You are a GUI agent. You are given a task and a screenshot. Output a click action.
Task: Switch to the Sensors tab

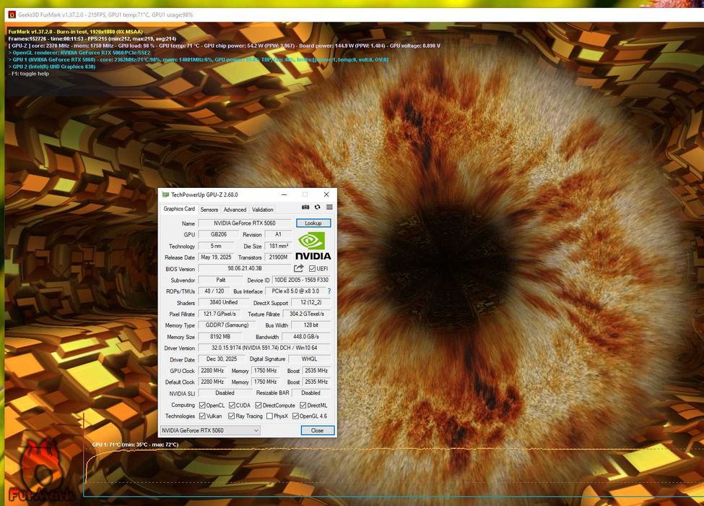pos(209,210)
